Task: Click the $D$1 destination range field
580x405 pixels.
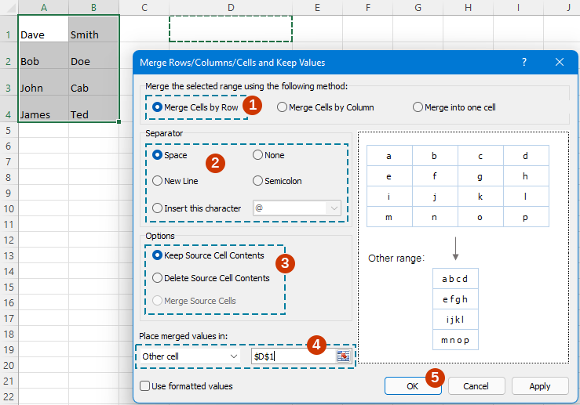Action: [x=294, y=356]
